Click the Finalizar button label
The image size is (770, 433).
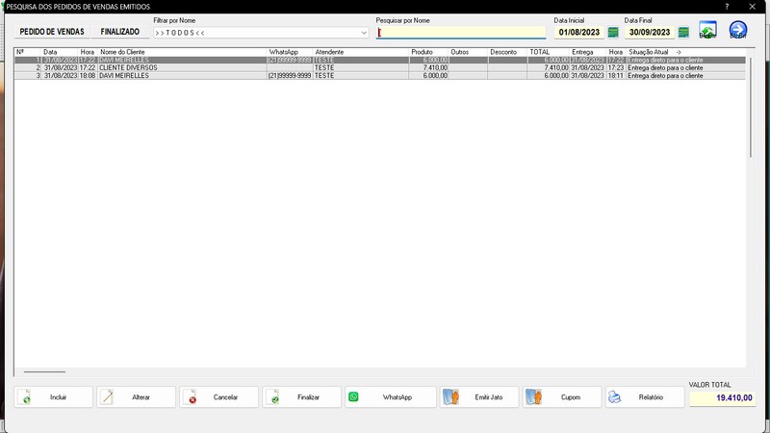click(x=308, y=397)
